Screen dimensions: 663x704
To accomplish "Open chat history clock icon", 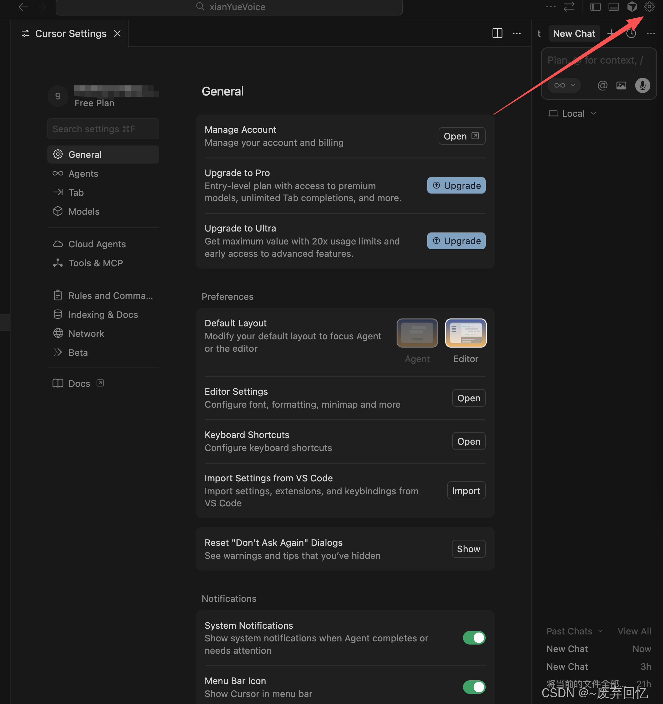I will click(631, 34).
